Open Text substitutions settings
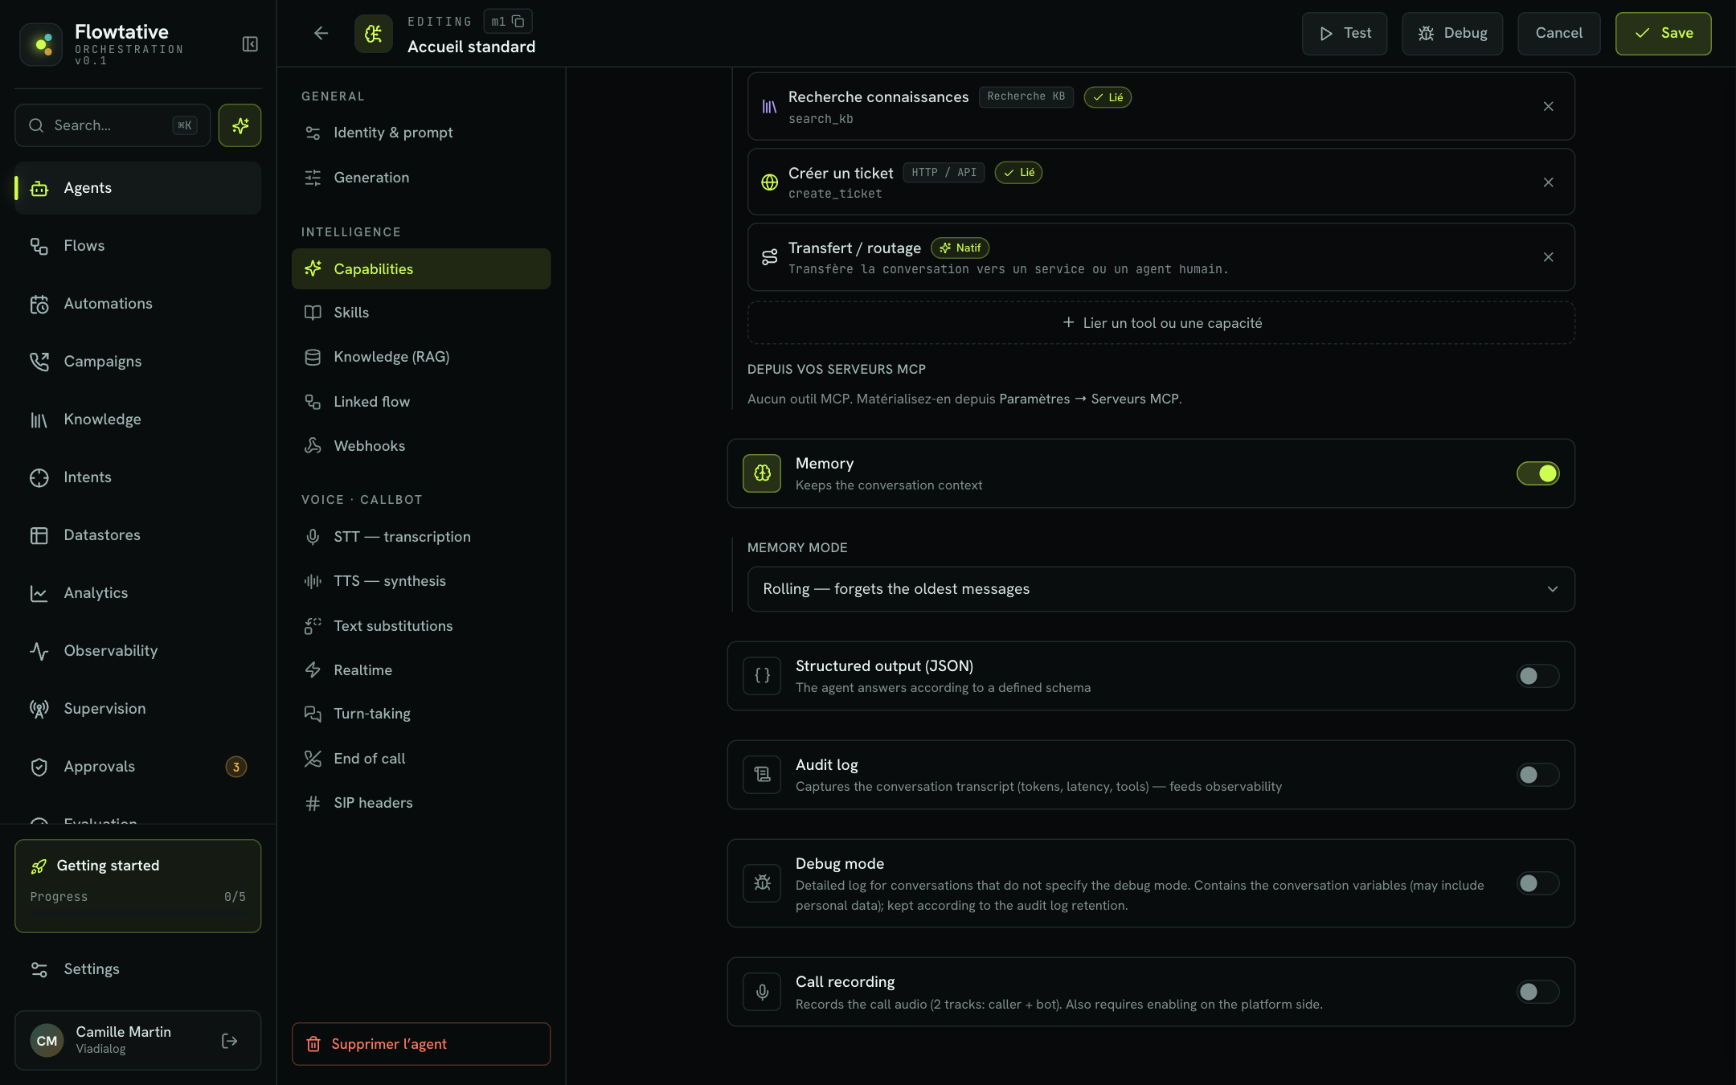Viewport: 1736px width, 1085px height. point(421,626)
